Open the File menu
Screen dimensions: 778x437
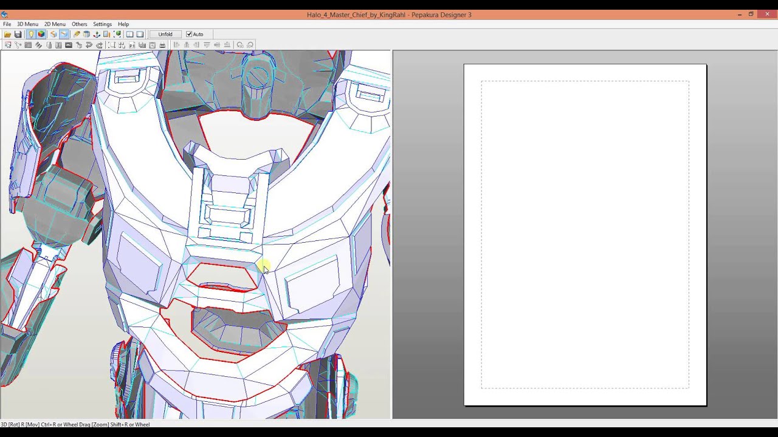(x=7, y=24)
